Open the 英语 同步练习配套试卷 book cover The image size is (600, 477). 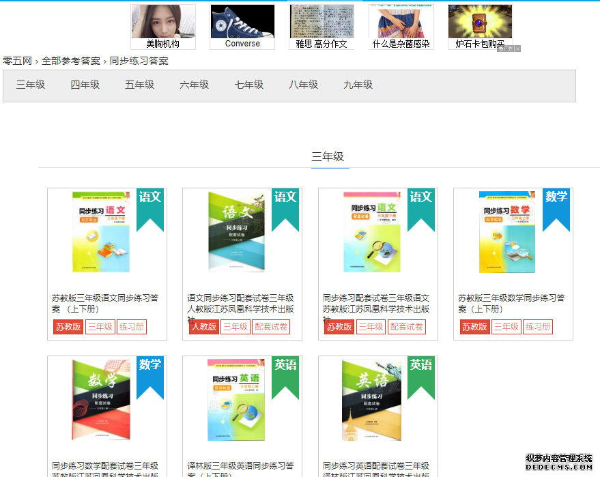coord(372,400)
